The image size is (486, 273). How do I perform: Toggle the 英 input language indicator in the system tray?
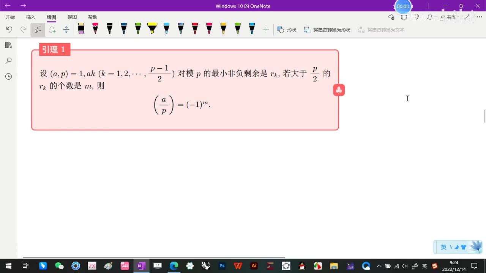[x=425, y=266]
